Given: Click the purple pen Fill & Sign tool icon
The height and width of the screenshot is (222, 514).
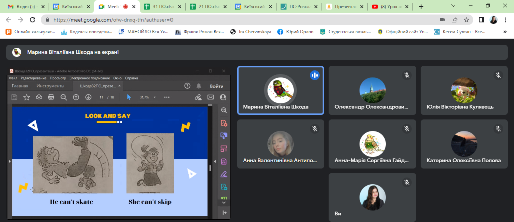Looking at the screenshot, I should pos(224,174).
